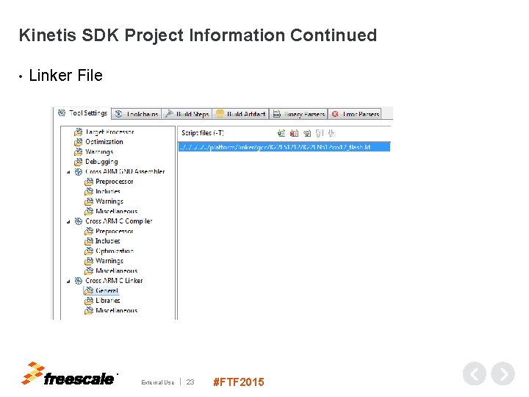Switch to the Tool Settings tab
529x397 pixels.
(x=82, y=113)
